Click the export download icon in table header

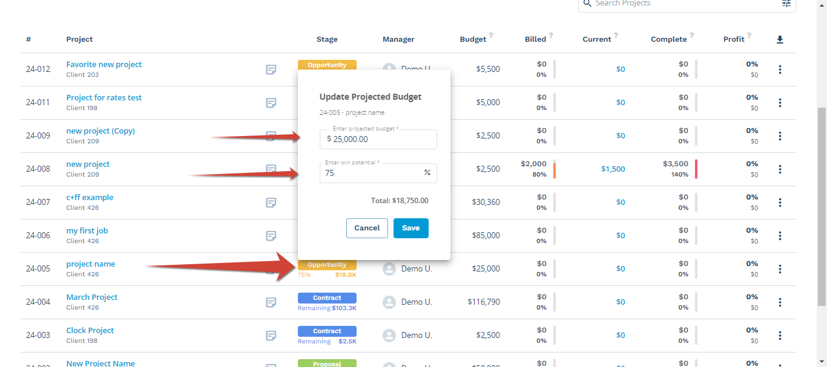point(780,39)
